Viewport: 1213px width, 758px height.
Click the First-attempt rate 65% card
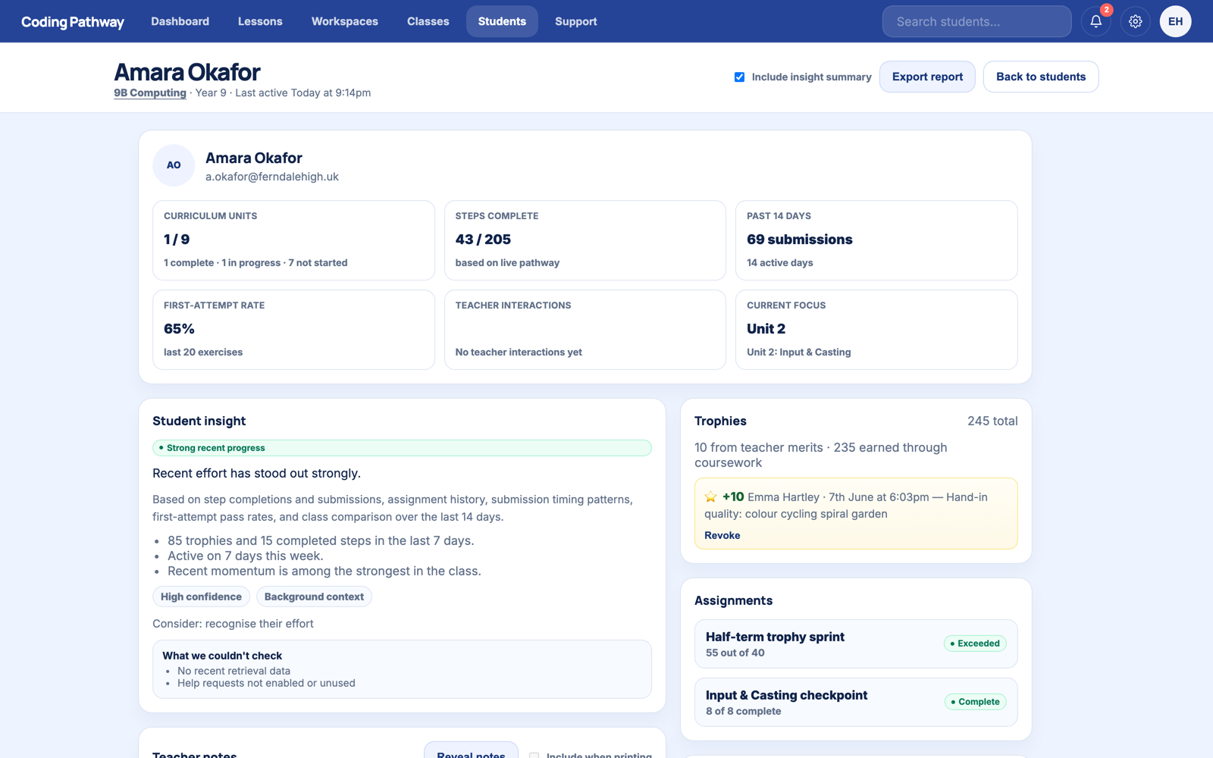coord(293,330)
